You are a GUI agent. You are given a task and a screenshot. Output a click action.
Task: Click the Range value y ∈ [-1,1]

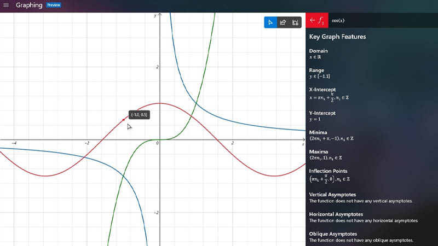pyautogui.click(x=319, y=76)
